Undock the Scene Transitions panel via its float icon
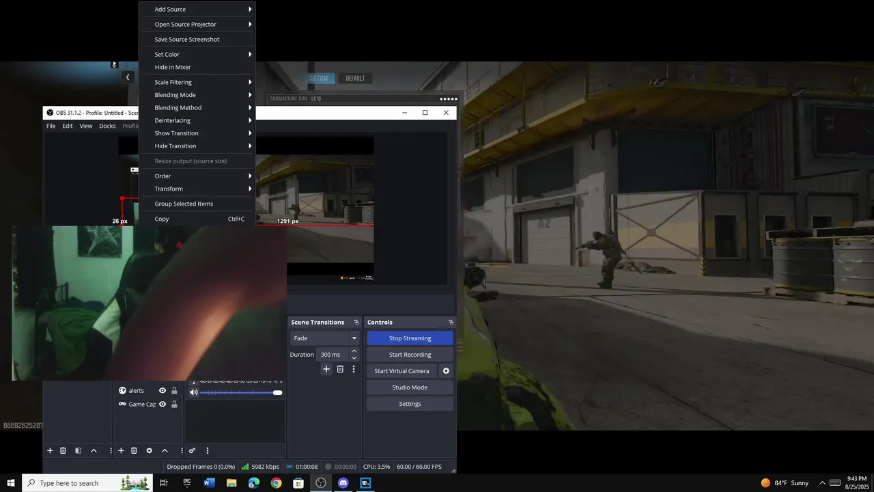Image resolution: width=874 pixels, height=492 pixels. pyautogui.click(x=356, y=322)
